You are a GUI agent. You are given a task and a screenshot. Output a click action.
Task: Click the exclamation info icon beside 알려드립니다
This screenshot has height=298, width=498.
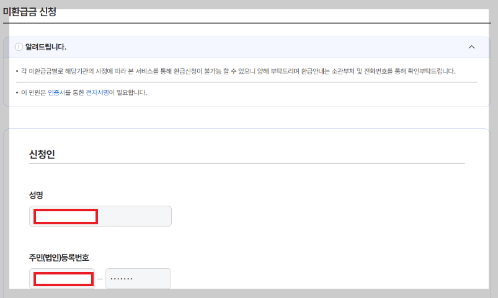19,47
